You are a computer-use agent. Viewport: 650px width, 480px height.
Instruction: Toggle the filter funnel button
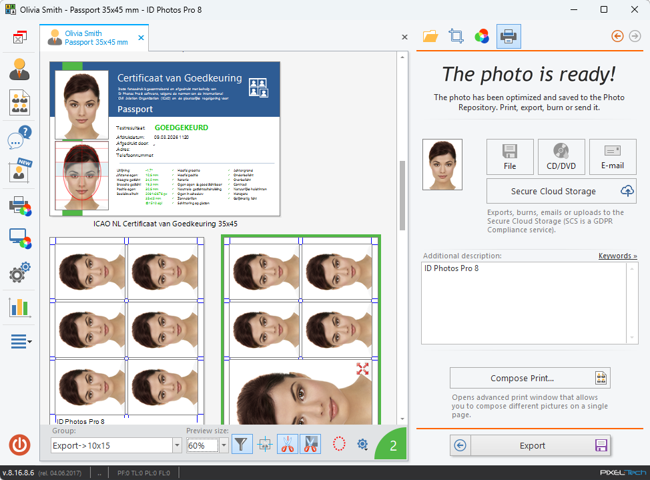(x=242, y=445)
